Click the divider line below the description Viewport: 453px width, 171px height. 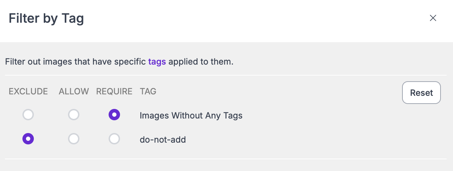point(225,75)
